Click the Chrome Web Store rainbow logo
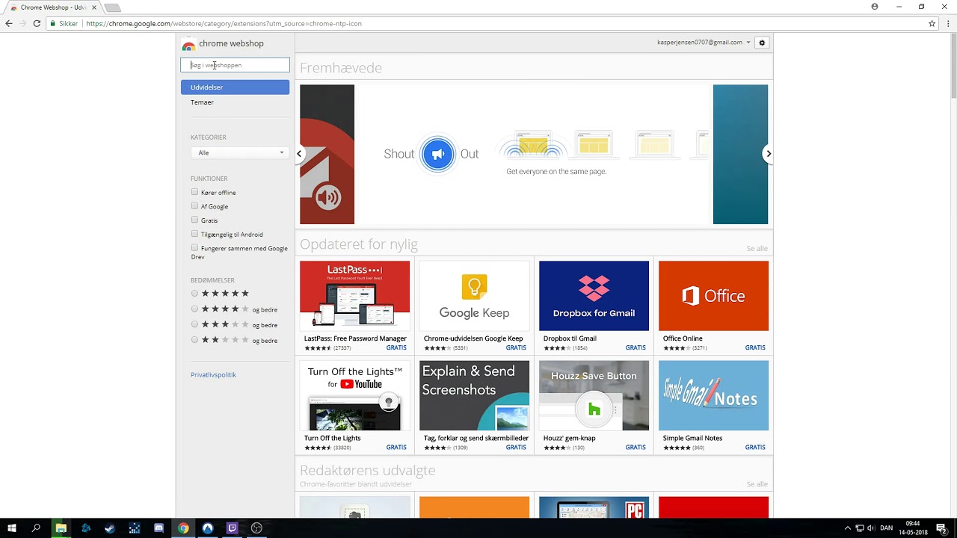This screenshot has width=957, height=538. (188, 45)
